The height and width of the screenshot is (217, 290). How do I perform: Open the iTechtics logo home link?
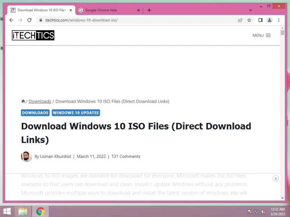33,35
